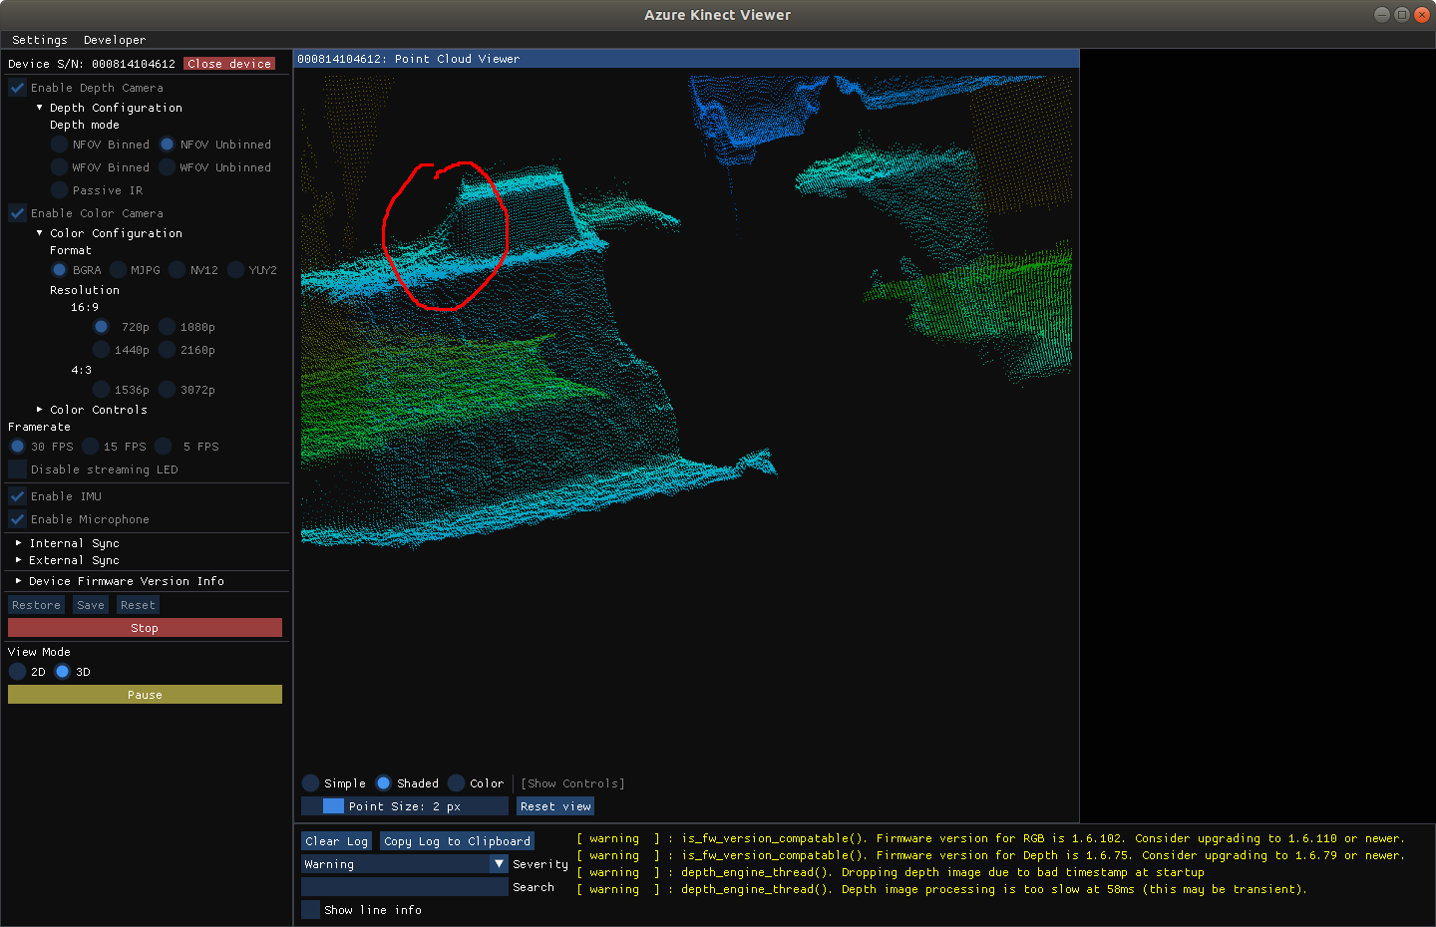Click the red Stop button
This screenshot has width=1436, height=927.
145,628
